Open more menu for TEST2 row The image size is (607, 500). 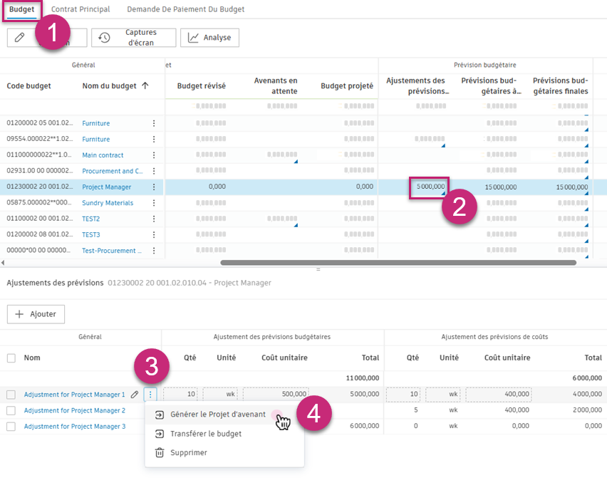pos(154,219)
